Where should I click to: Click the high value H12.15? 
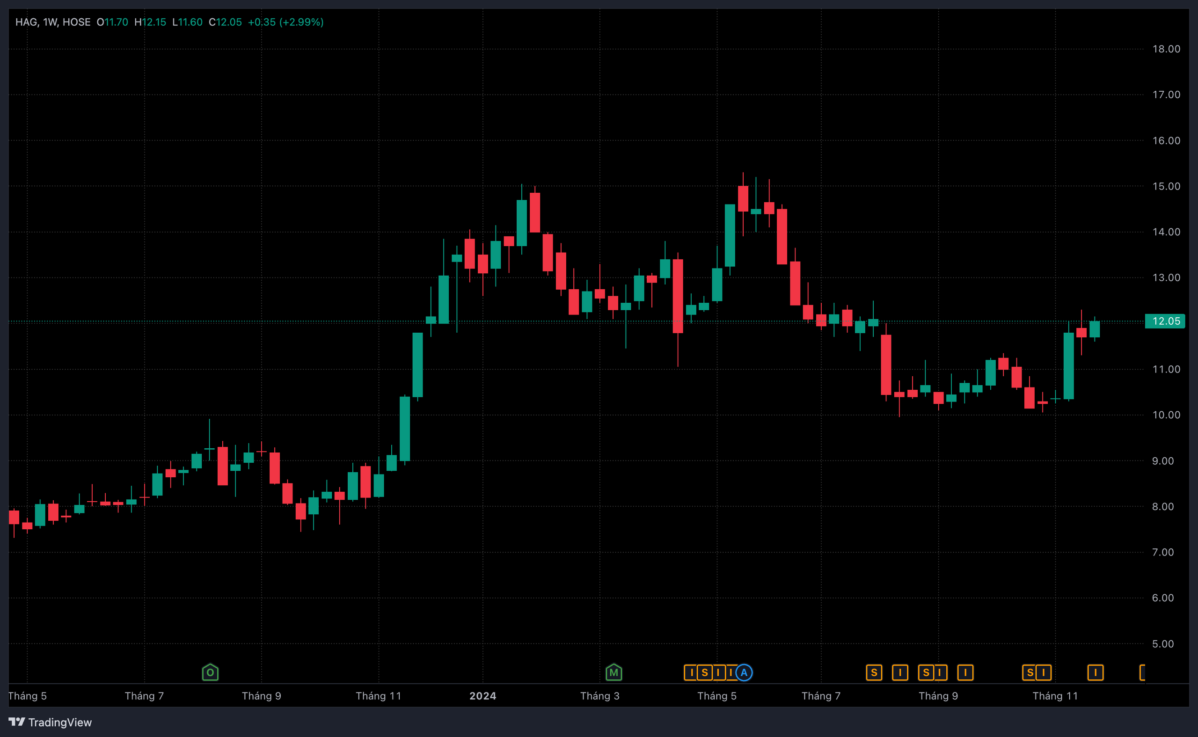150,22
